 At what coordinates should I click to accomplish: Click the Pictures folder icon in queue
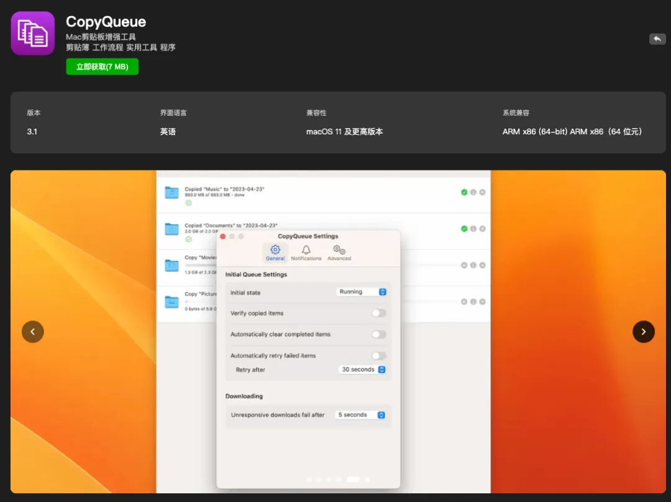coord(171,302)
